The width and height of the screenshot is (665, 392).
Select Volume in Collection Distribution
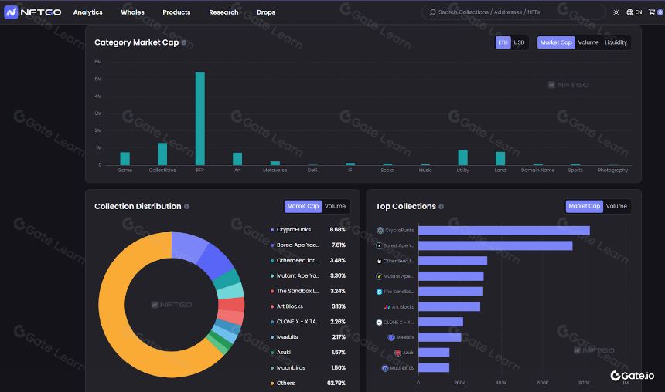point(335,206)
